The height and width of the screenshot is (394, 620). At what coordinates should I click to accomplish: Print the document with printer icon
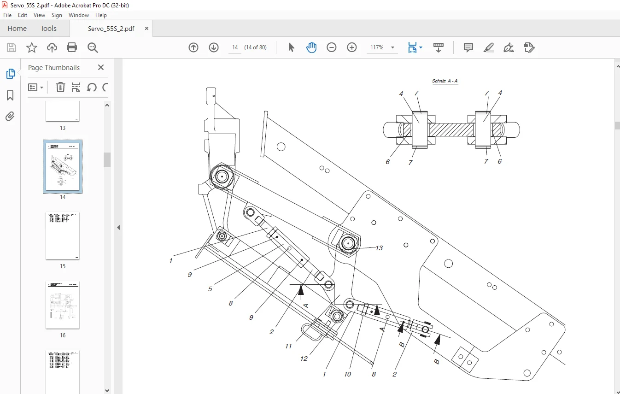click(72, 47)
